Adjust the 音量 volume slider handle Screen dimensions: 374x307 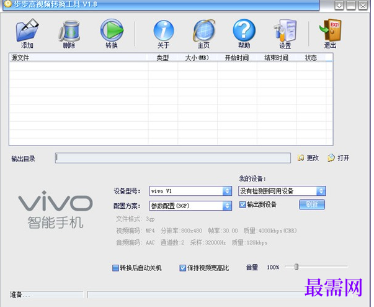pos(296,267)
